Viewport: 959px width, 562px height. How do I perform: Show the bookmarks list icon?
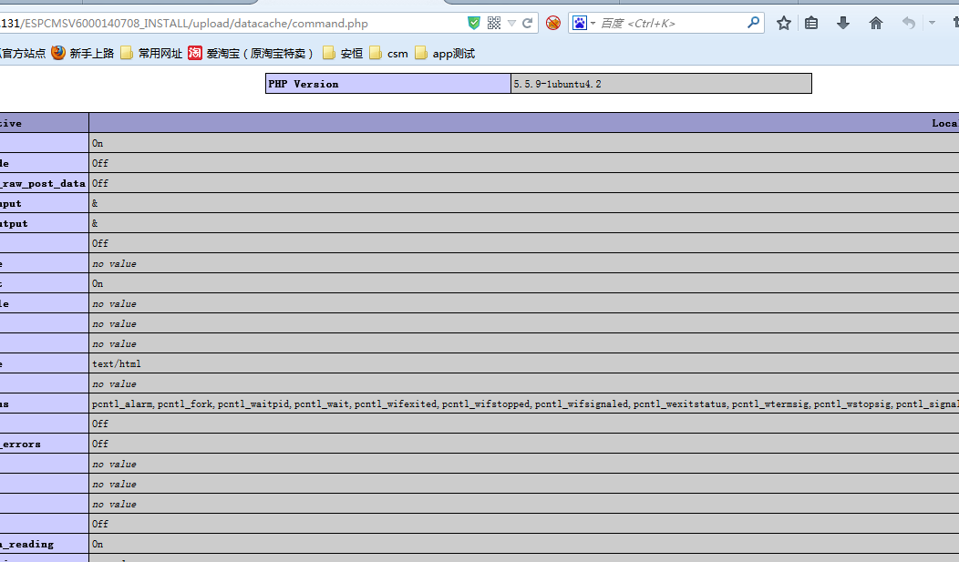[811, 23]
